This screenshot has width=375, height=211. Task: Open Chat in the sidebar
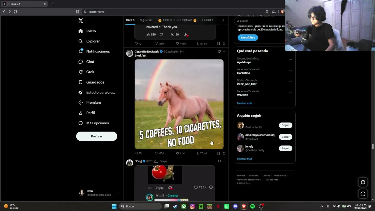pos(86,62)
